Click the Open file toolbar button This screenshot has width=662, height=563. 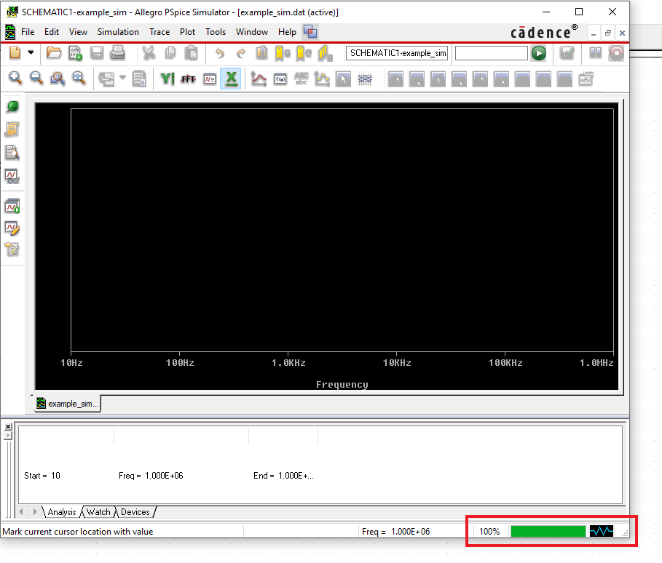point(54,52)
